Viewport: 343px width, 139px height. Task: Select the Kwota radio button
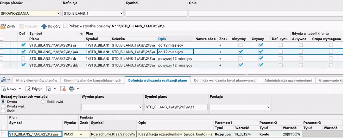click(x=3, y=102)
